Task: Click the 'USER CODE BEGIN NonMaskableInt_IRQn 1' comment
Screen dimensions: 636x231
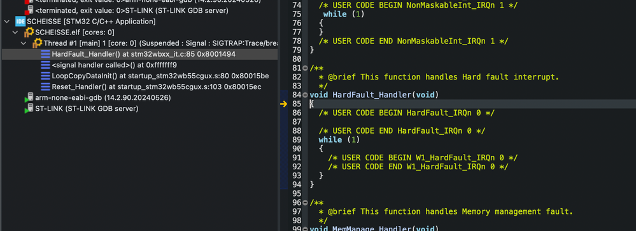Action: 418,5
